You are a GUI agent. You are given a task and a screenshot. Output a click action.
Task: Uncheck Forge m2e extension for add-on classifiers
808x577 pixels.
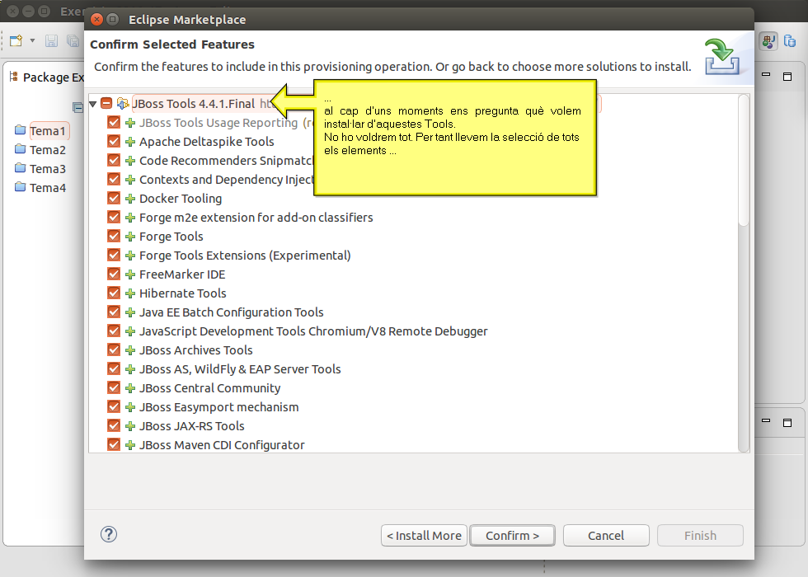point(114,217)
